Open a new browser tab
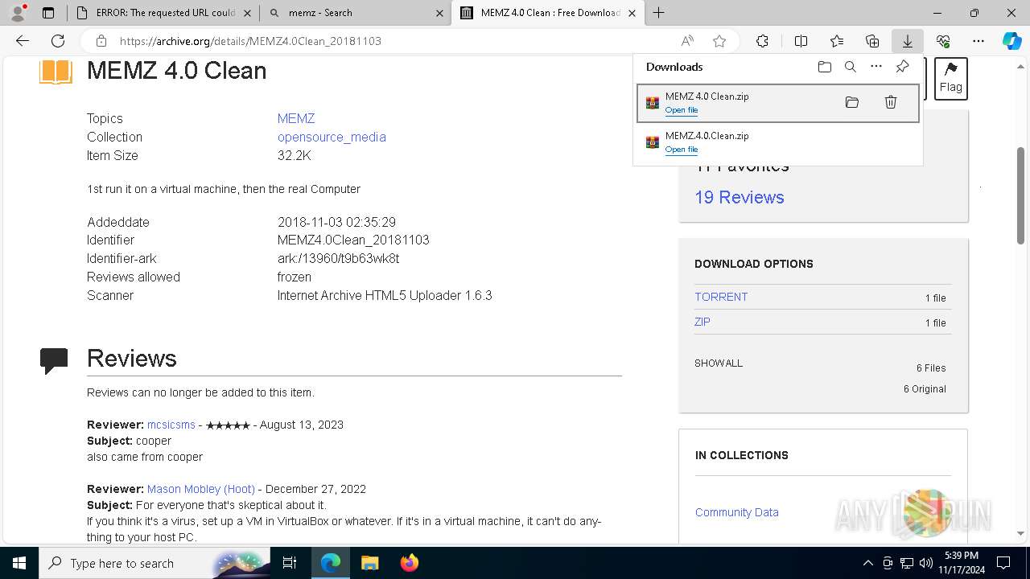The image size is (1030, 579). click(x=659, y=13)
